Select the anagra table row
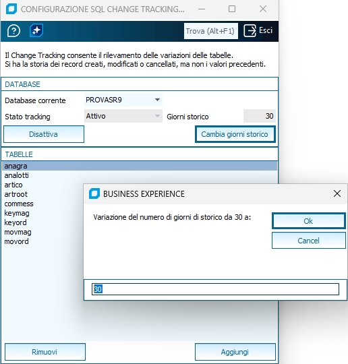The height and width of the screenshot is (364, 348). [x=140, y=166]
